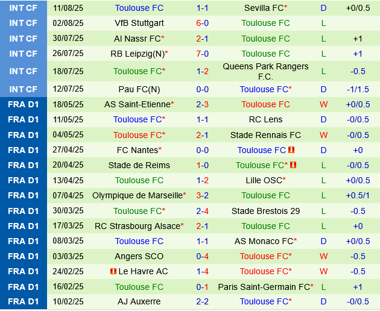
Task: Open Queens Park Rangers F.C. link
Action: click(265, 71)
